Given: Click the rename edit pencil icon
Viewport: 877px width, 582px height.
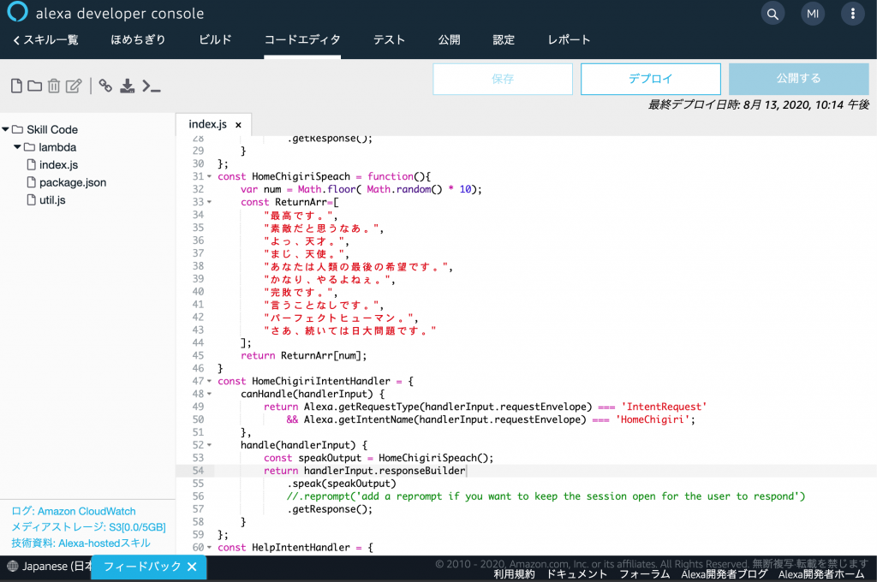Looking at the screenshot, I should 74,86.
